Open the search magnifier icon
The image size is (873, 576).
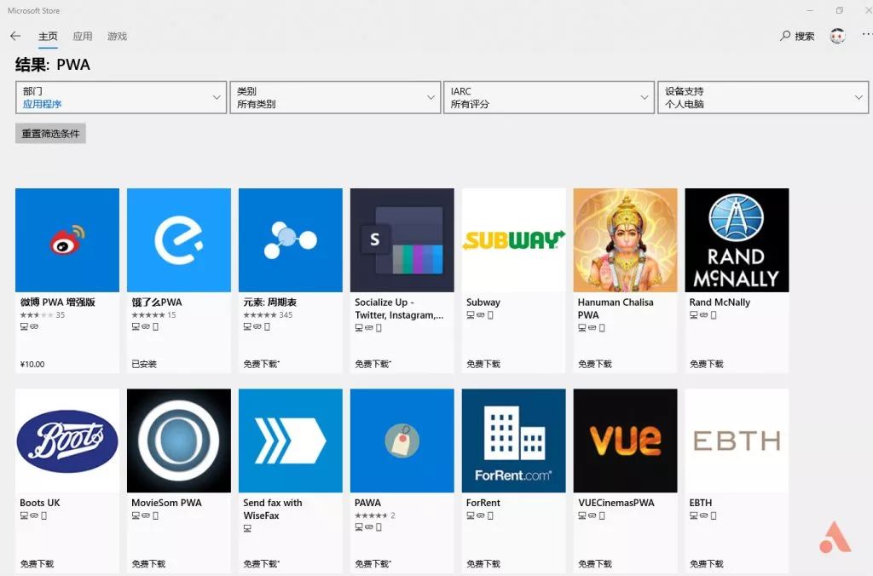click(x=785, y=36)
